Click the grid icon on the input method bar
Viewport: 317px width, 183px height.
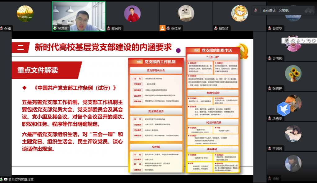click(x=287, y=41)
